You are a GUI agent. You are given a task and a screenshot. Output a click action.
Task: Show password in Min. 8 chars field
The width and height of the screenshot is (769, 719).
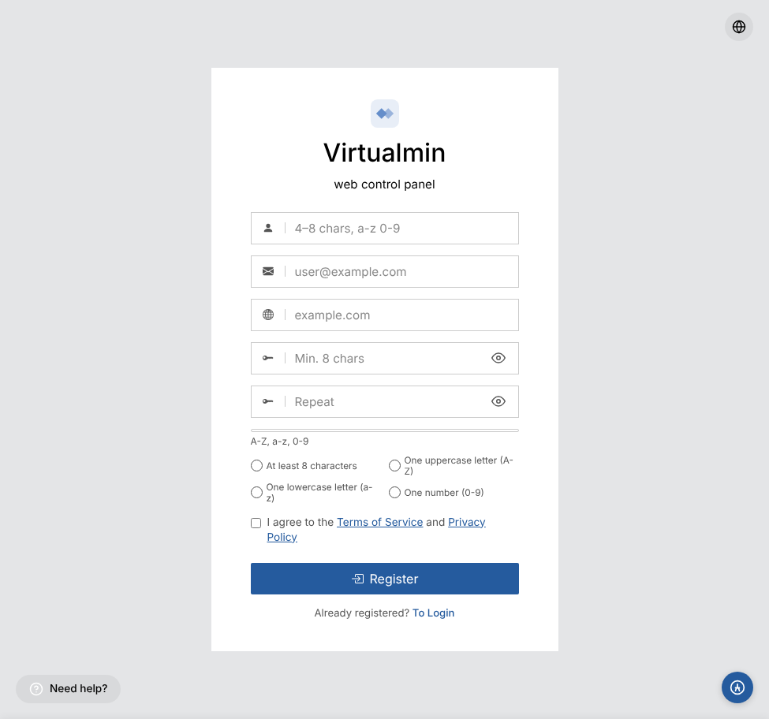coord(498,358)
